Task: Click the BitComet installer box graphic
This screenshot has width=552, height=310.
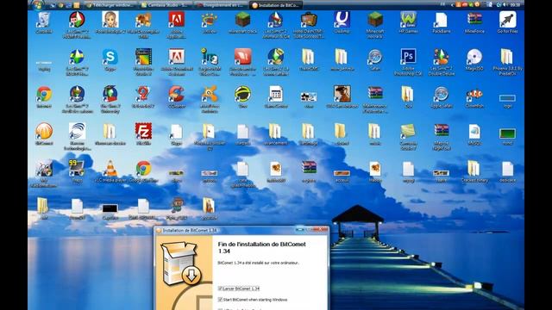Action: (x=180, y=263)
